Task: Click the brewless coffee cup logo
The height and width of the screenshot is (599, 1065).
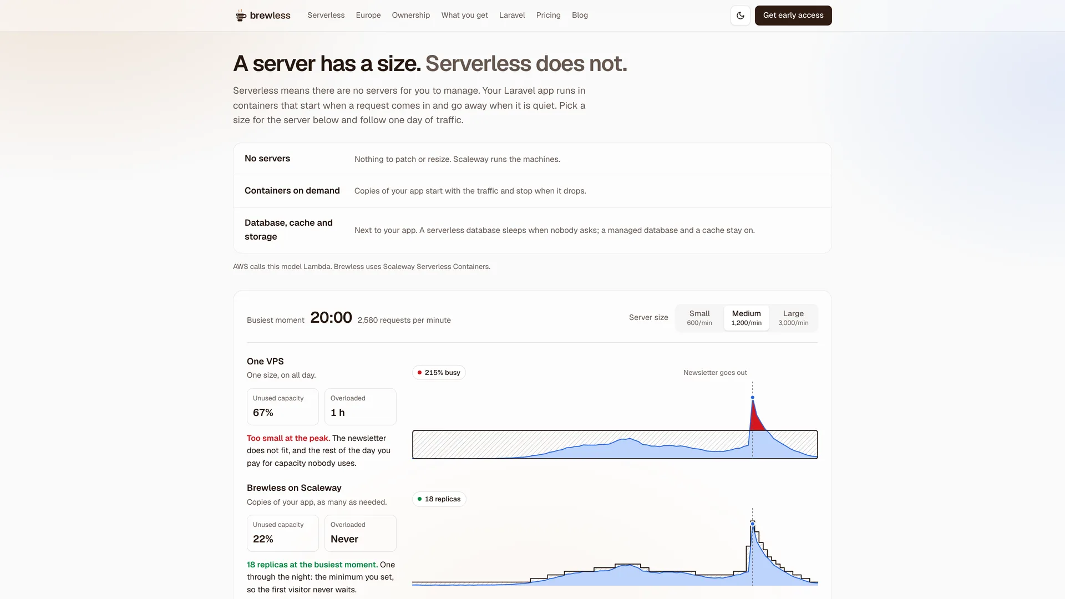Action: pos(241,16)
